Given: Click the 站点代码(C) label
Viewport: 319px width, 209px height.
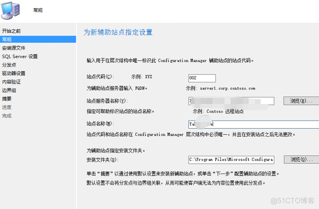Looking at the screenshot, I should coord(100,77).
